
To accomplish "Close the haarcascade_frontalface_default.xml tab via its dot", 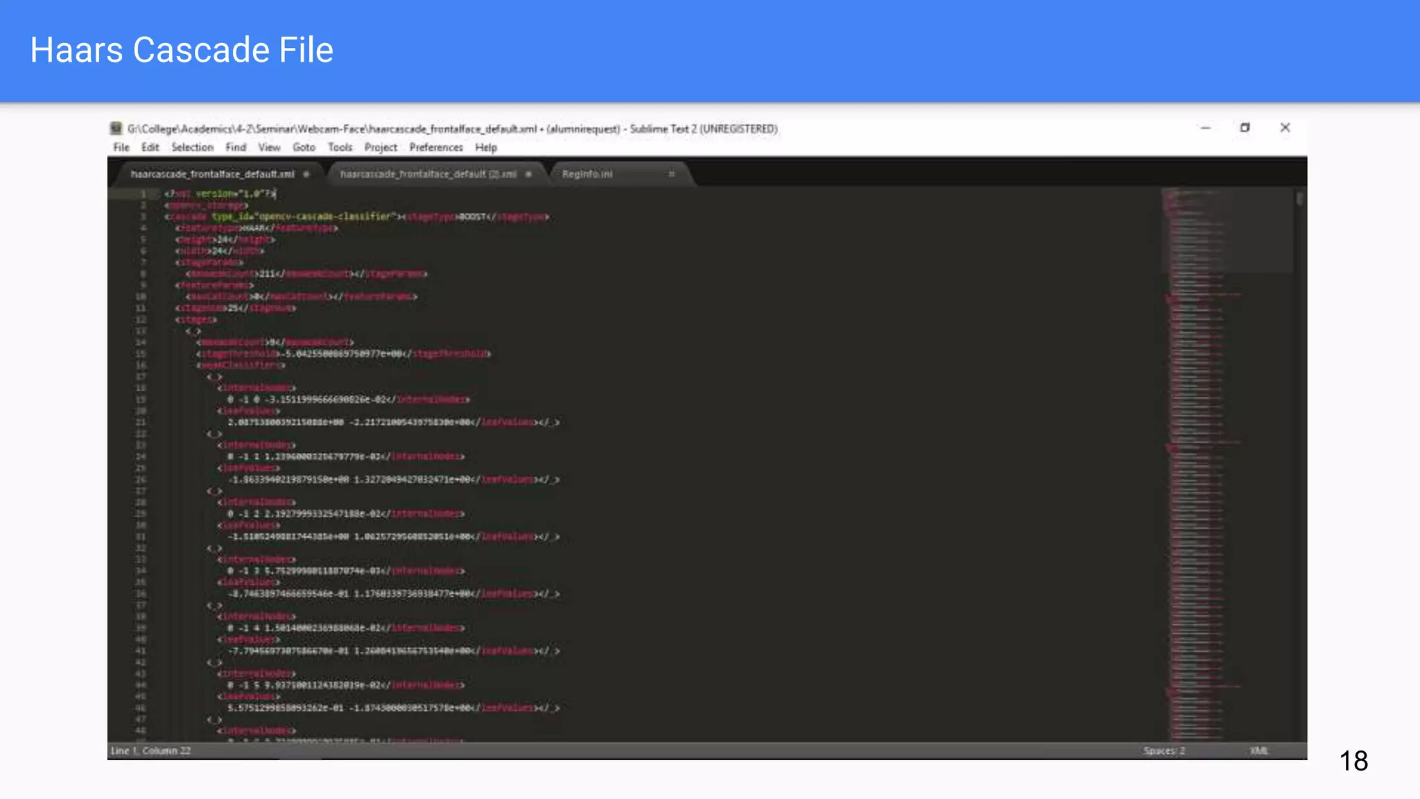I will 306,174.
